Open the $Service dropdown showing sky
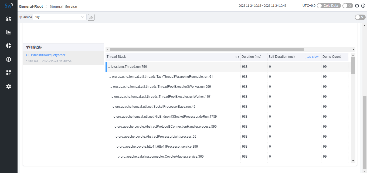367x173 pixels. coord(59,17)
